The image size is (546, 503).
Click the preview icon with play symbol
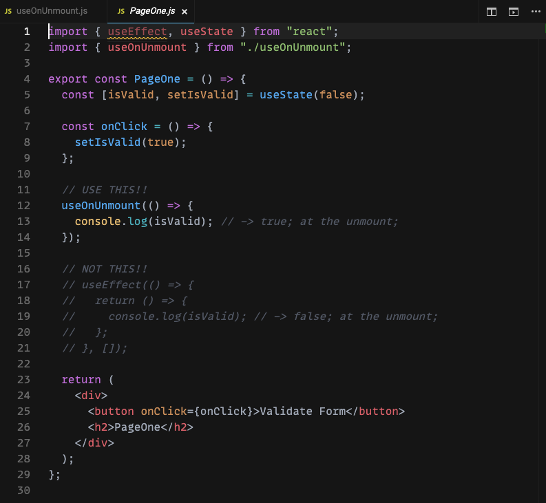[x=514, y=12]
